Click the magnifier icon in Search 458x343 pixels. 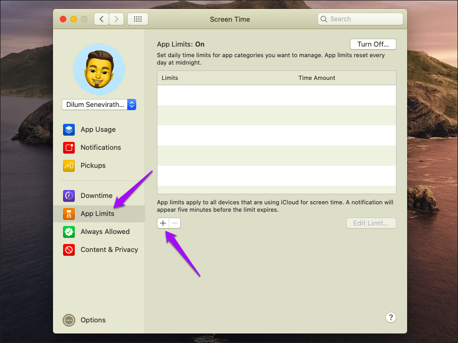324,19
